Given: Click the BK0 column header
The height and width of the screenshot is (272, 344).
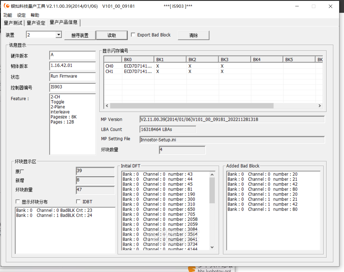Looking at the screenshot, I should [x=138, y=60].
